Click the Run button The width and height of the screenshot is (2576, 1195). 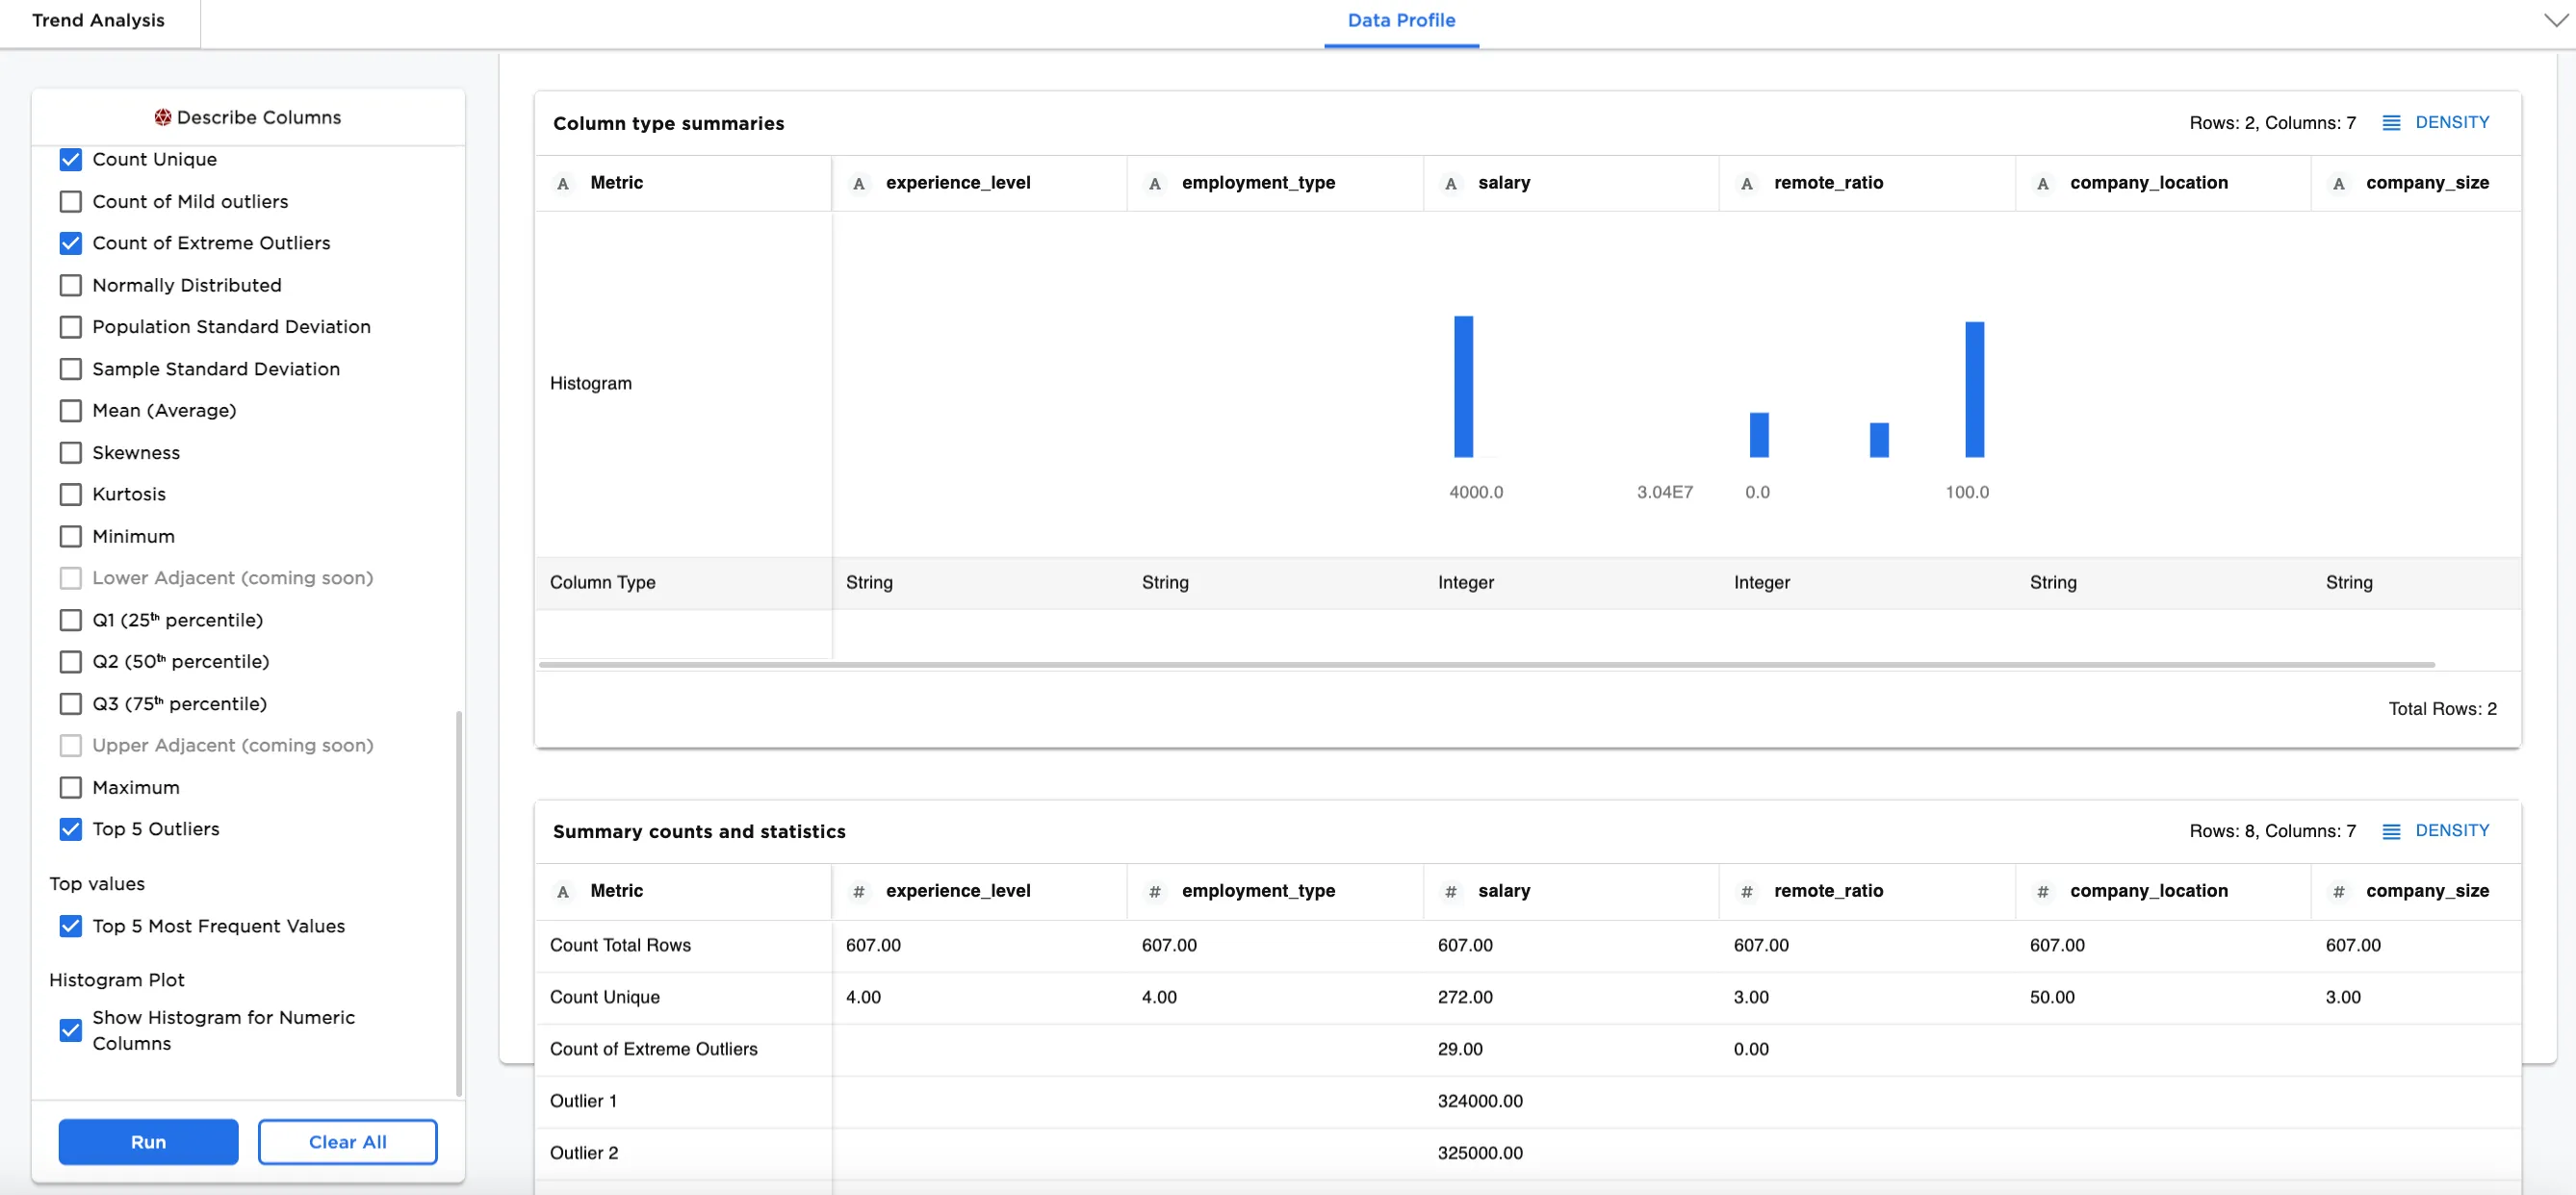(147, 1141)
